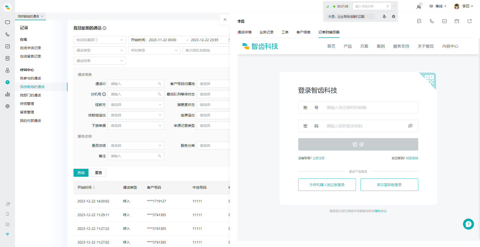Click the create ticket note icon
This screenshot has height=247, width=480.
[x=419, y=21]
